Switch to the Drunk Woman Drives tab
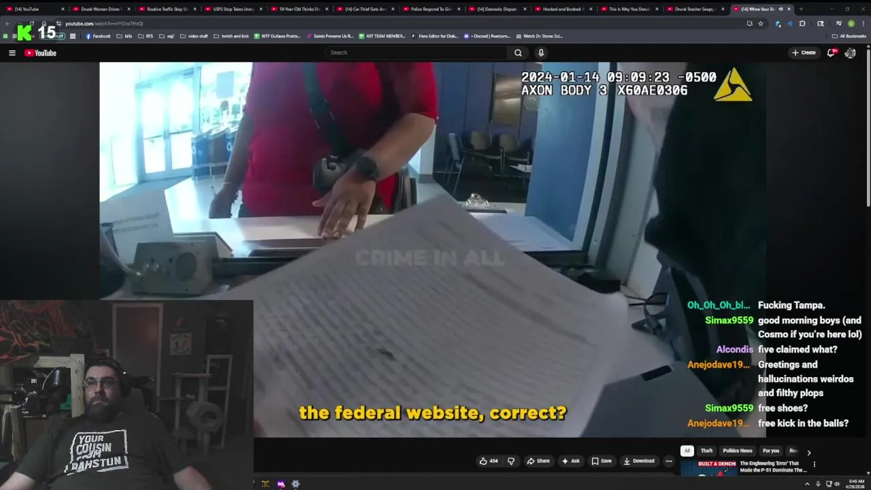The height and width of the screenshot is (490, 871). tap(100, 9)
